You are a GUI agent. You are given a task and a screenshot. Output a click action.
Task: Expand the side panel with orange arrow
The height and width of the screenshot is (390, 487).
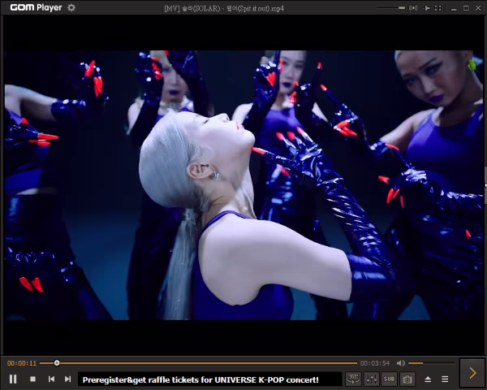pos(472,373)
